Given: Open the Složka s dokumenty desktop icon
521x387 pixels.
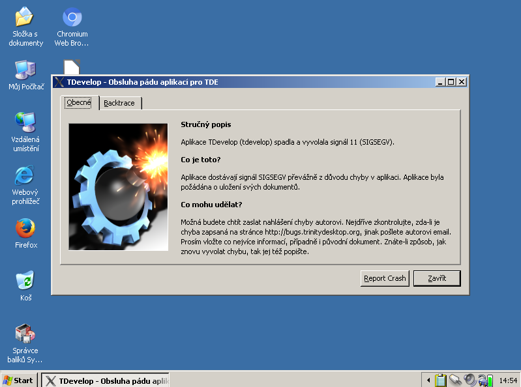Looking at the screenshot, I should (25, 27).
